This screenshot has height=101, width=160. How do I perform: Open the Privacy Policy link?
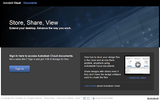[49, 98]
